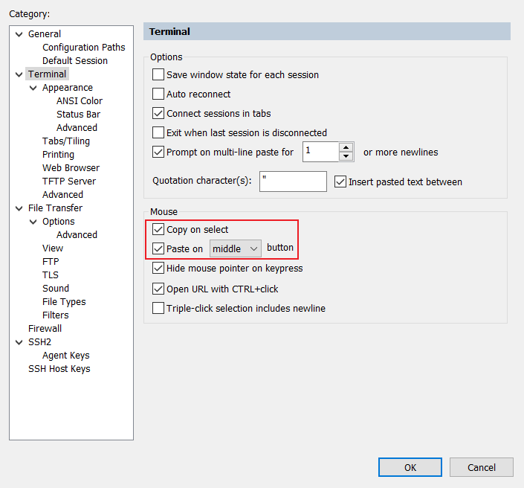The width and height of the screenshot is (524, 488).
Task: Enable Save window state for each session
Action: (x=158, y=75)
